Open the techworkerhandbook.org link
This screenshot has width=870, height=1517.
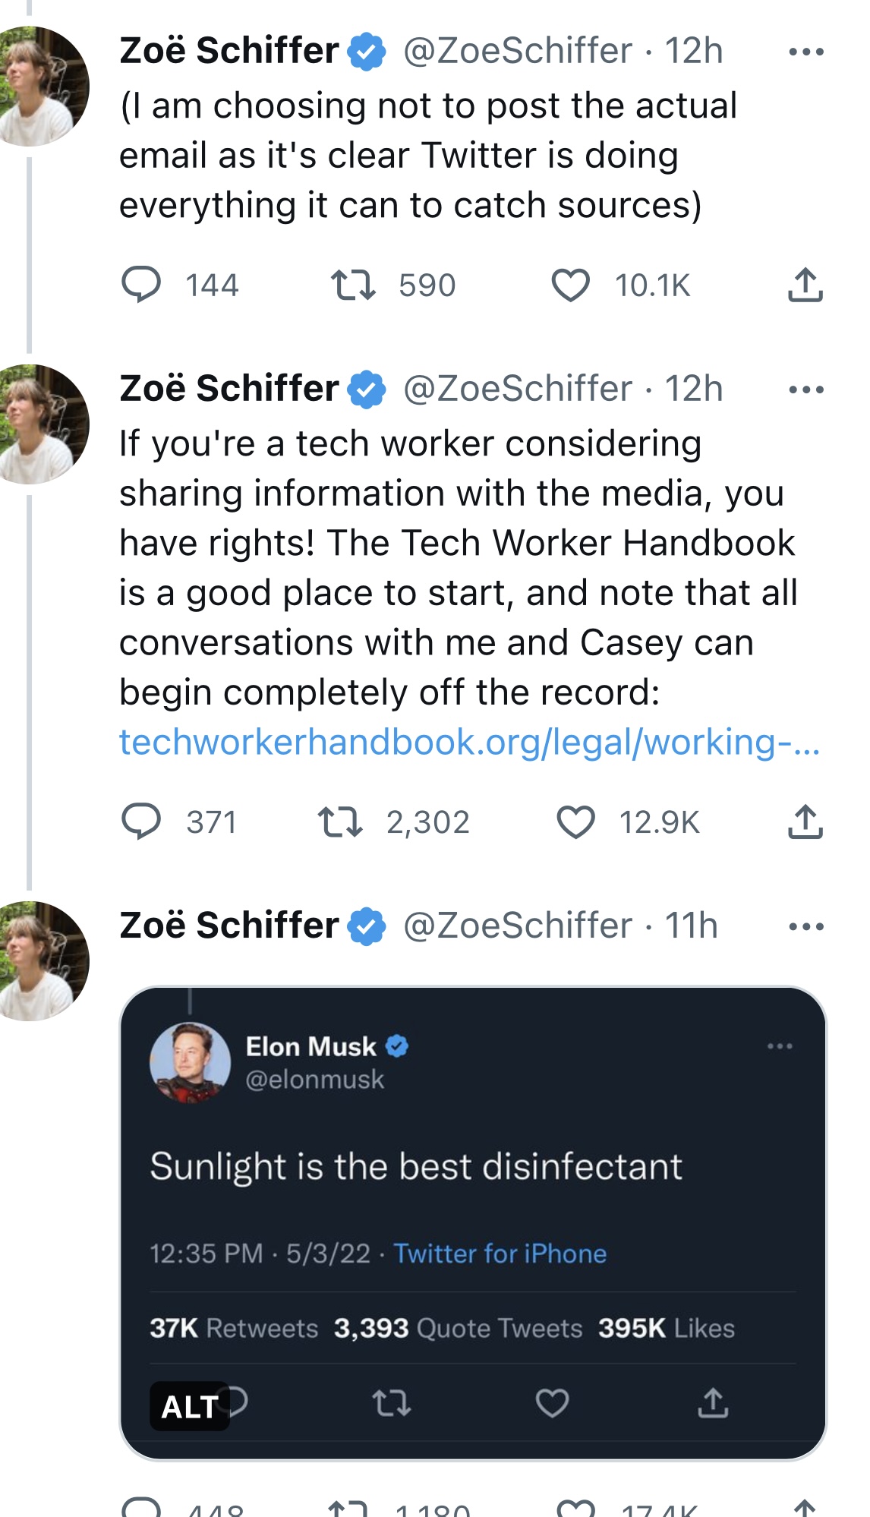(x=469, y=742)
